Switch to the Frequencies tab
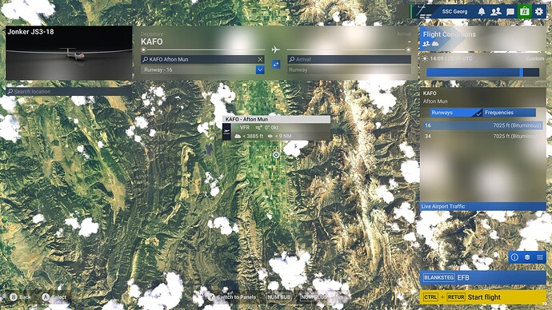552x310 pixels. coord(510,113)
